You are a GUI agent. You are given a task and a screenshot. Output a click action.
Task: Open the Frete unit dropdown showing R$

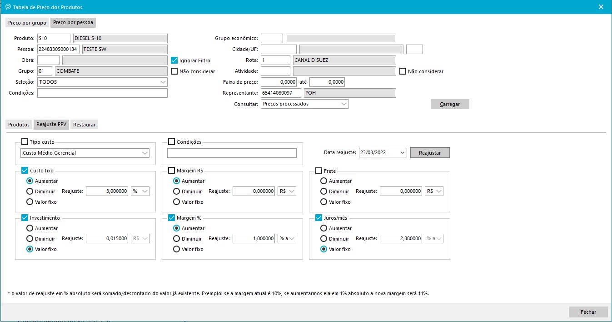tap(434, 191)
